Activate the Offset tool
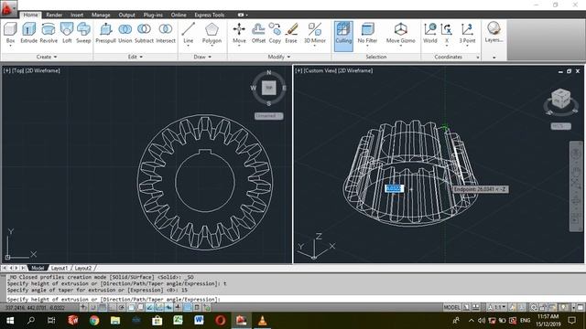The height and width of the screenshot is (329, 586). 258,33
